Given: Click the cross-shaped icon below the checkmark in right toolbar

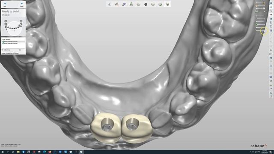Looking at the screenshot, I should point(271,85).
